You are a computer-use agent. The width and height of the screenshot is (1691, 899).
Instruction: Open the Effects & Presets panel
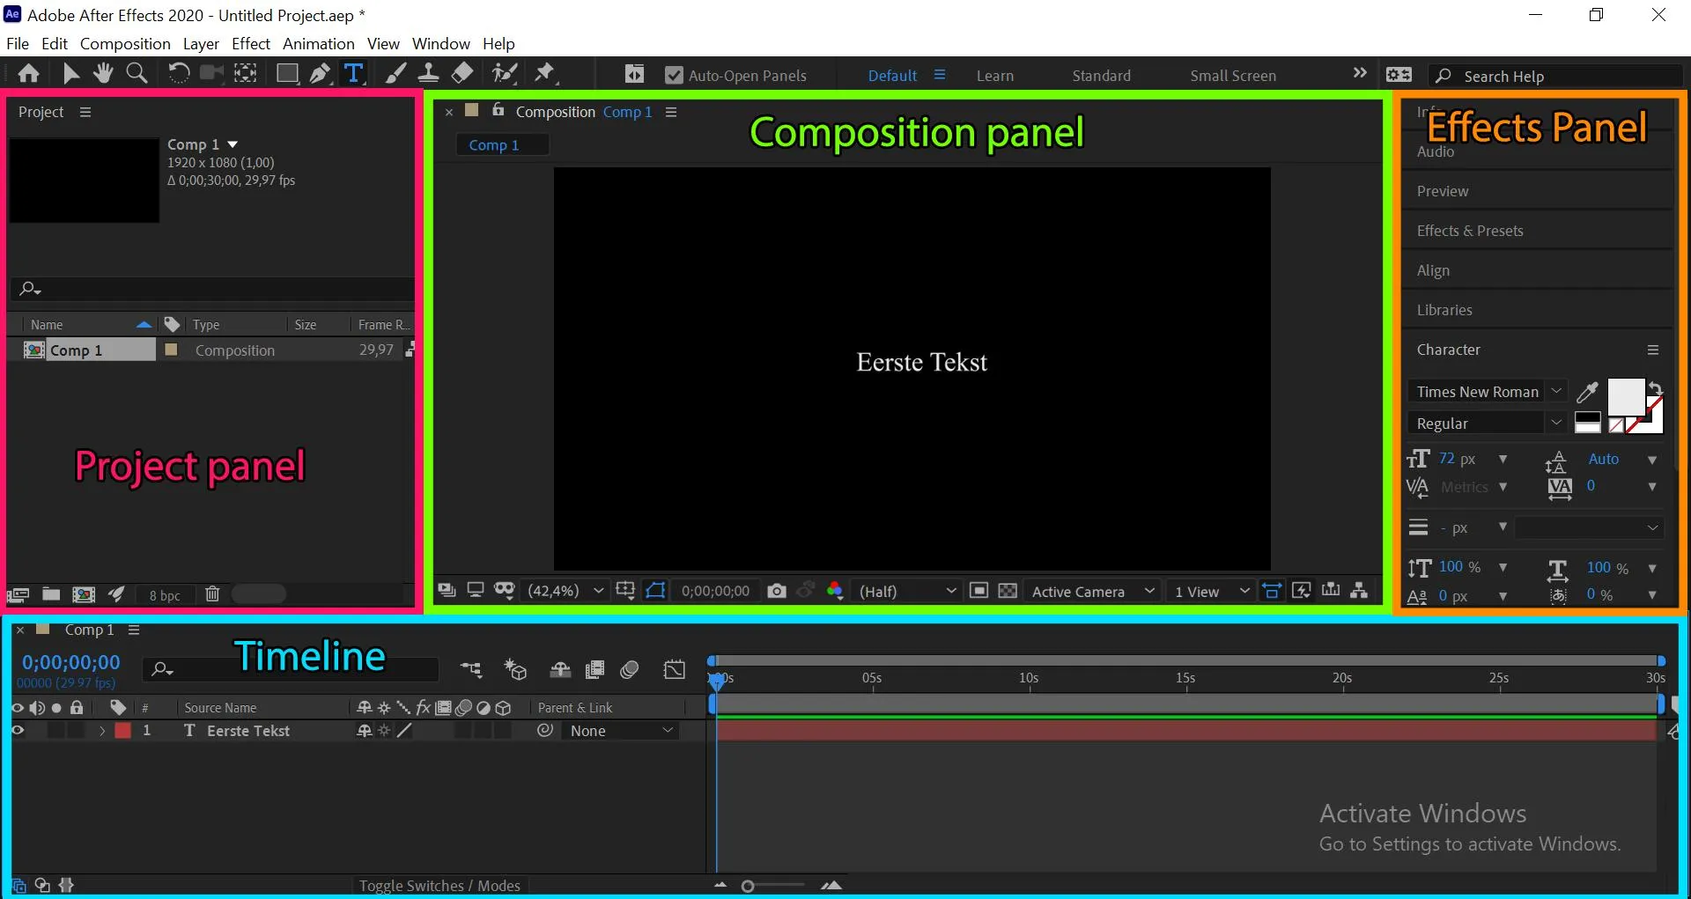1470,231
